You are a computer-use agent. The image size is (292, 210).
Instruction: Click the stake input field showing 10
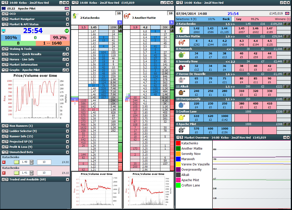point(44,162)
